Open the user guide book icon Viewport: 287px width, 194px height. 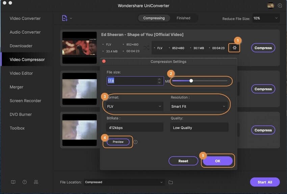coord(13,182)
